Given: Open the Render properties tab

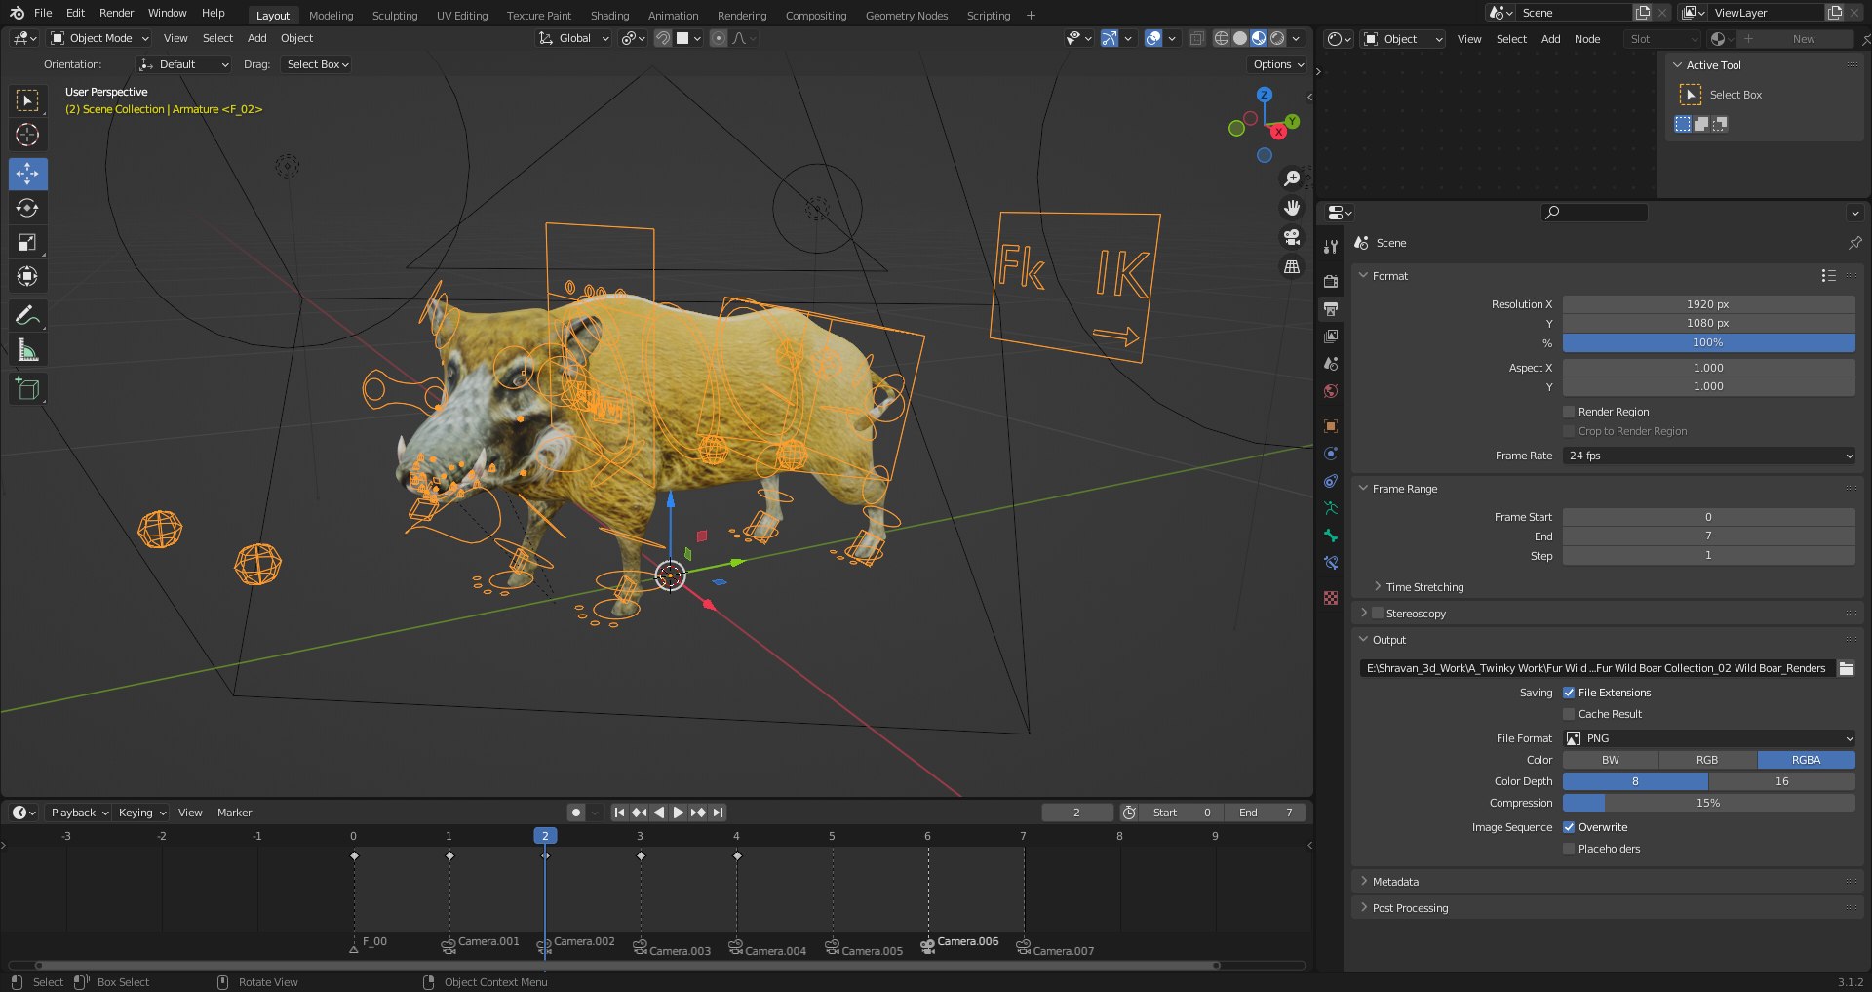Looking at the screenshot, I should 1331,281.
